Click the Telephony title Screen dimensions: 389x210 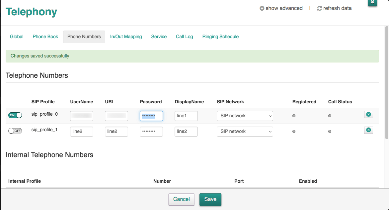31,12
